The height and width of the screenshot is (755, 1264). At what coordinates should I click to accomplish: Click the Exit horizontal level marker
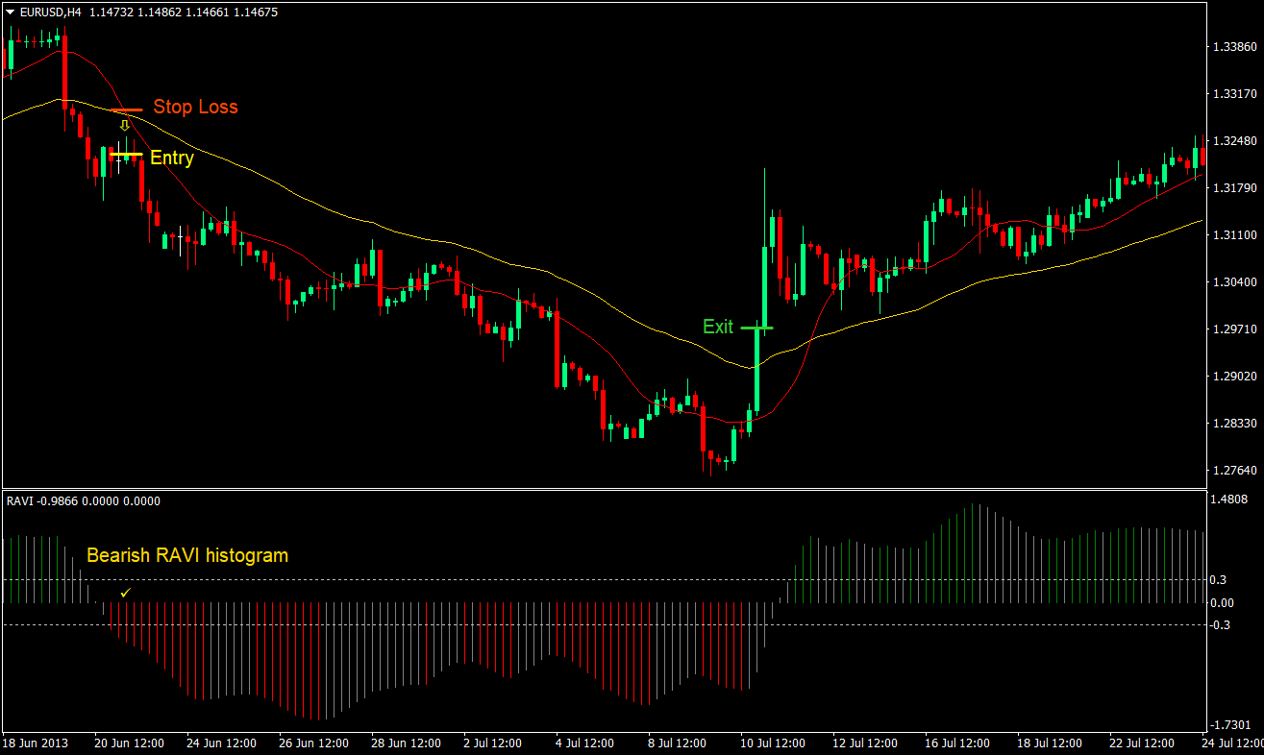[756, 329]
